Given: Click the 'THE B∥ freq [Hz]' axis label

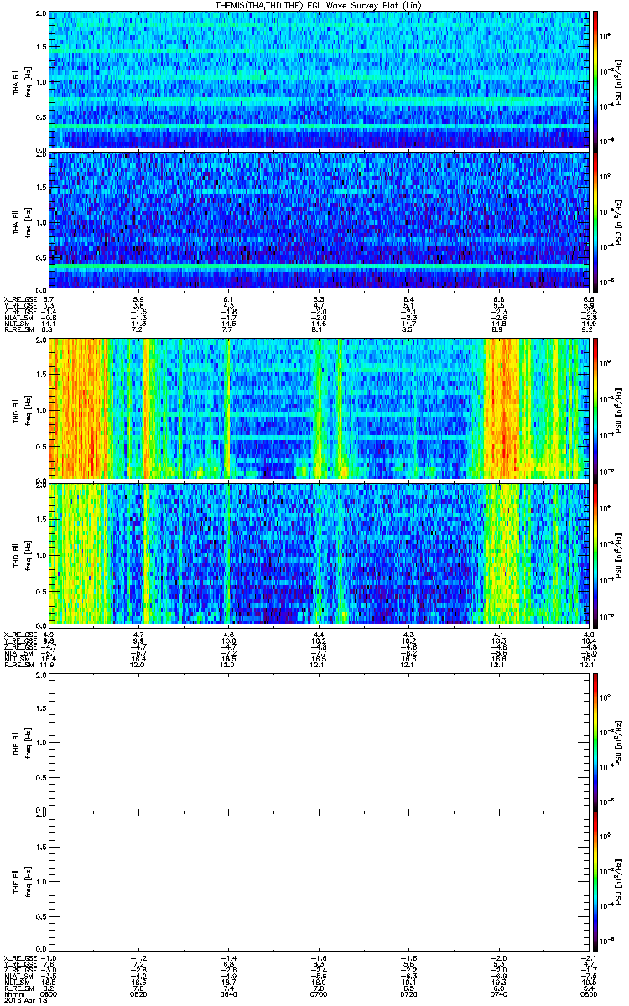Looking at the screenshot, I should [x=20, y=881].
